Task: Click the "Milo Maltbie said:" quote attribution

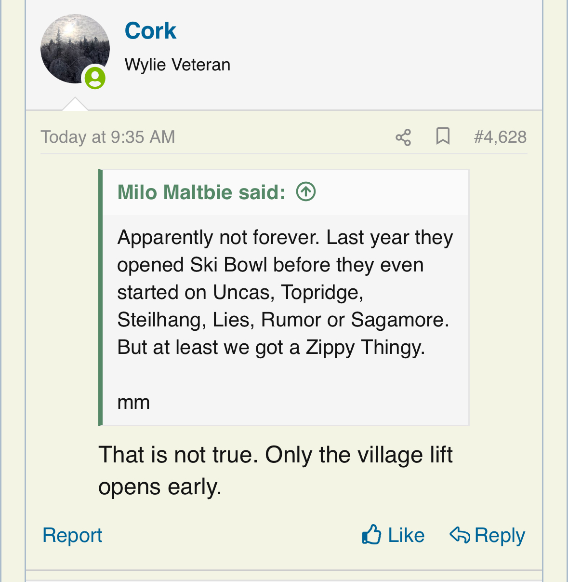Action: point(201,192)
